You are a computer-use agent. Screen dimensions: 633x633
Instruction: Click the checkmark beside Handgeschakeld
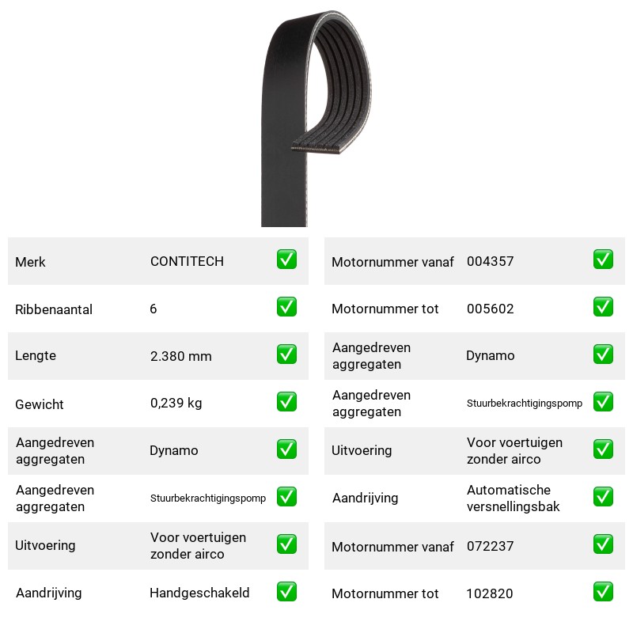(x=286, y=591)
